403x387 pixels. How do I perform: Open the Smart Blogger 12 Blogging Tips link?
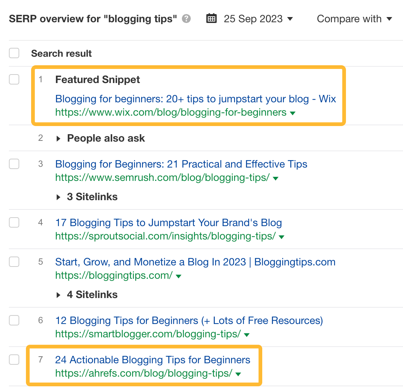coord(189,320)
